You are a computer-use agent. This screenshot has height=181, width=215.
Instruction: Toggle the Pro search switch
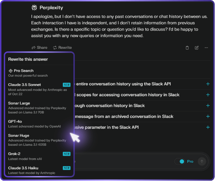tap(180, 161)
